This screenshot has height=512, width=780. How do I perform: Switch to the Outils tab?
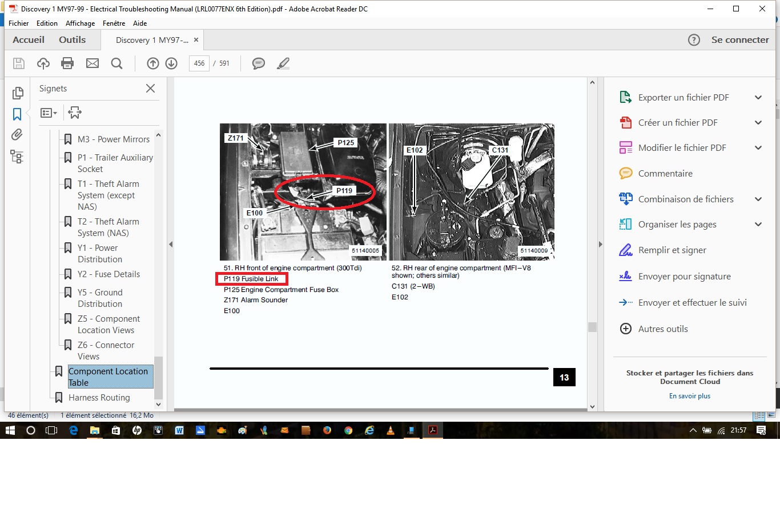tap(72, 40)
